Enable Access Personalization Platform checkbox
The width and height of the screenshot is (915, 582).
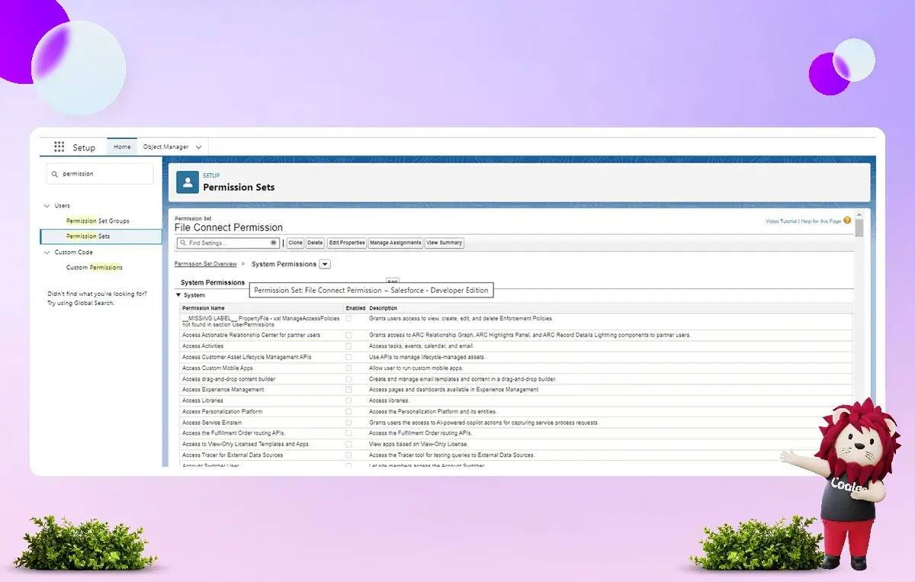pyautogui.click(x=348, y=412)
